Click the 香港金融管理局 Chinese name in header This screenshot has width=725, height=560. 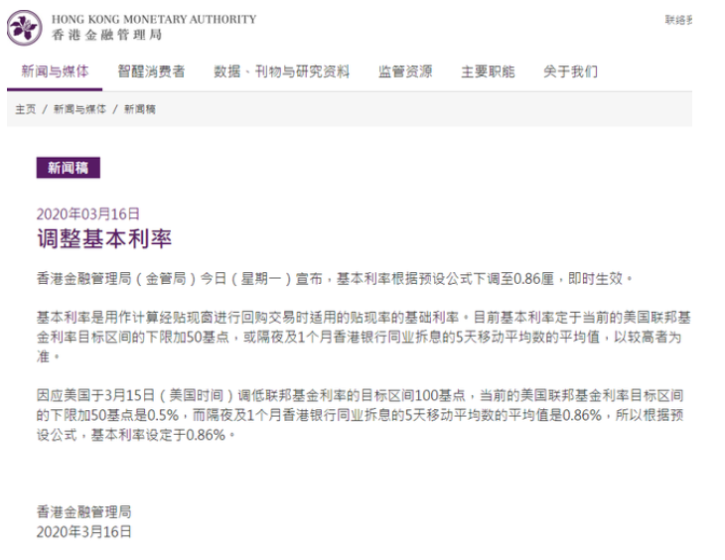107,35
